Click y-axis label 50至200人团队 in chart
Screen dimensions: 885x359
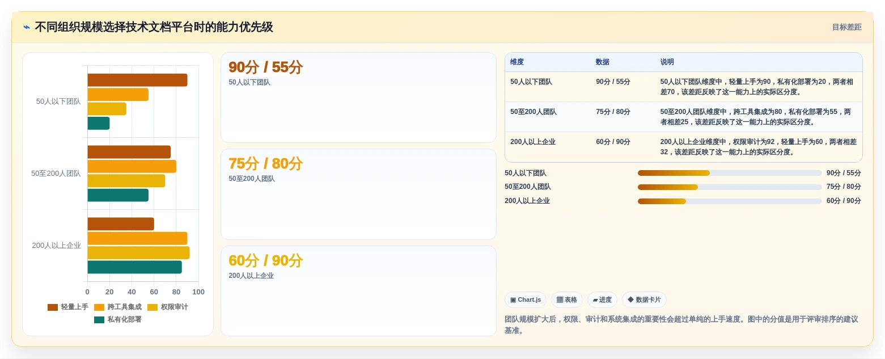click(56, 174)
